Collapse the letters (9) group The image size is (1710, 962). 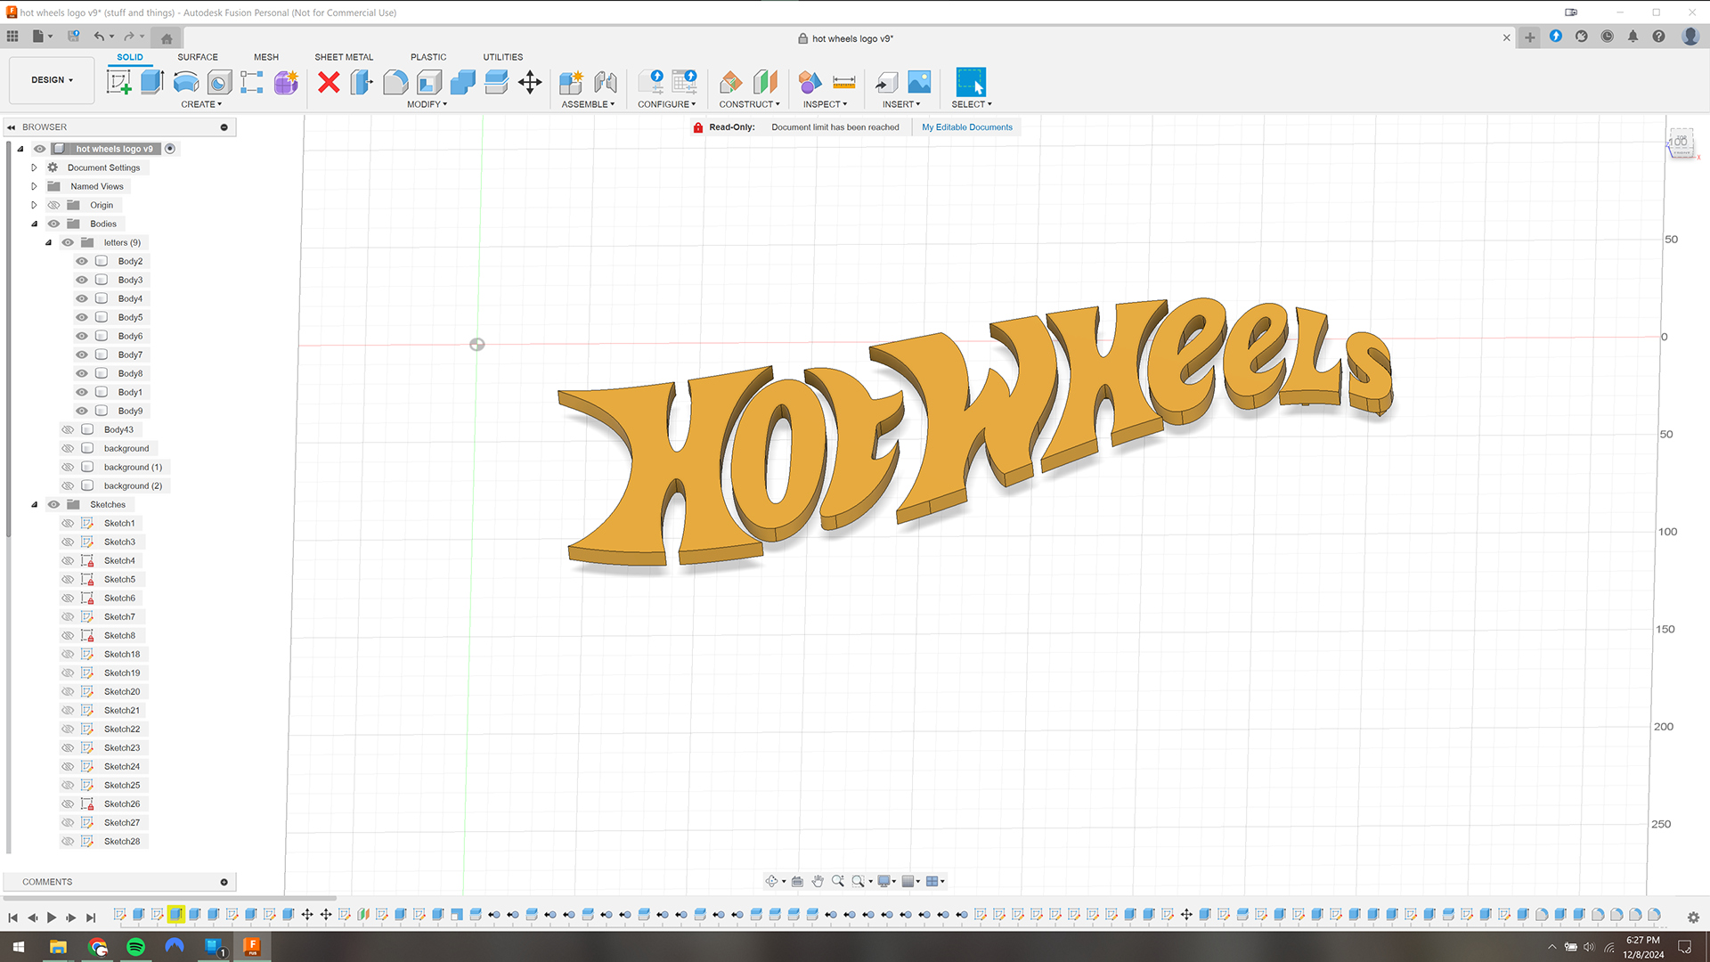tap(48, 242)
